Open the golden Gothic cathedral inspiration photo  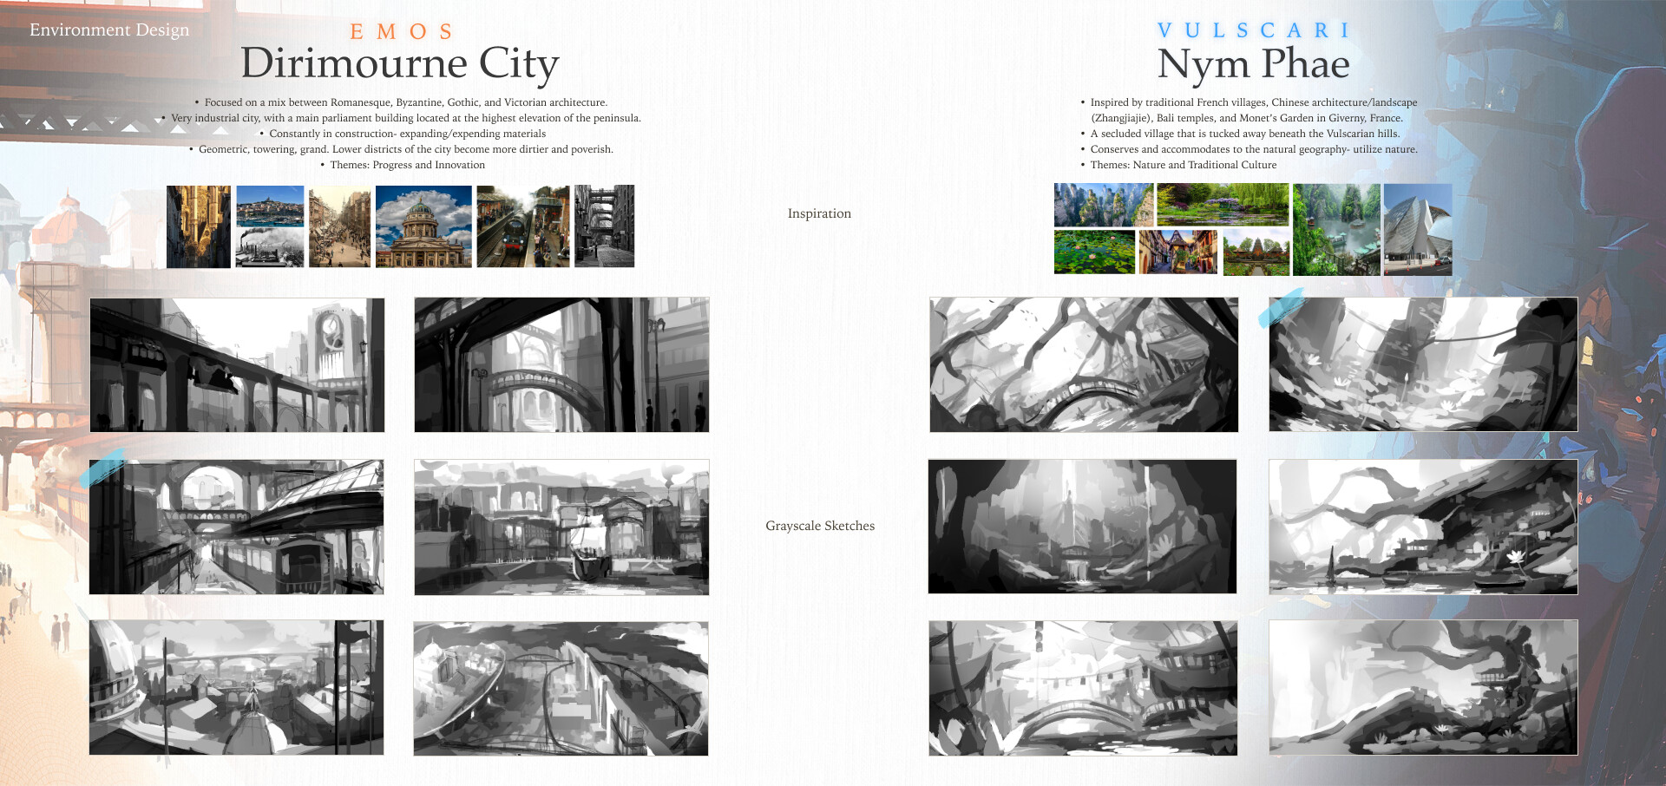pyautogui.click(x=199, y=226)
